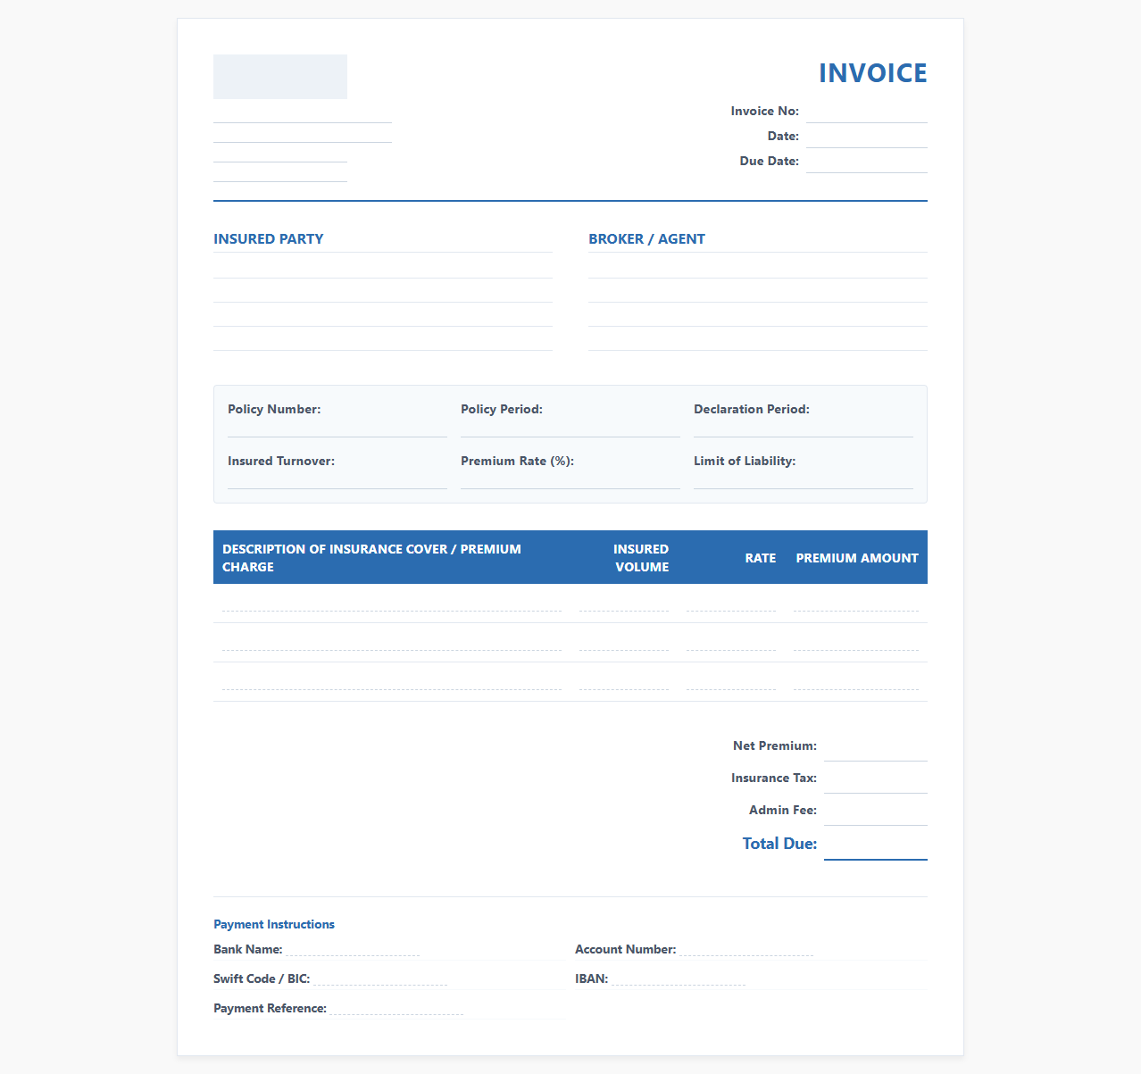This screenshot has height=1074, width=1141.
Task: Click the Limit of Liability label
Action: click(745, 462)
